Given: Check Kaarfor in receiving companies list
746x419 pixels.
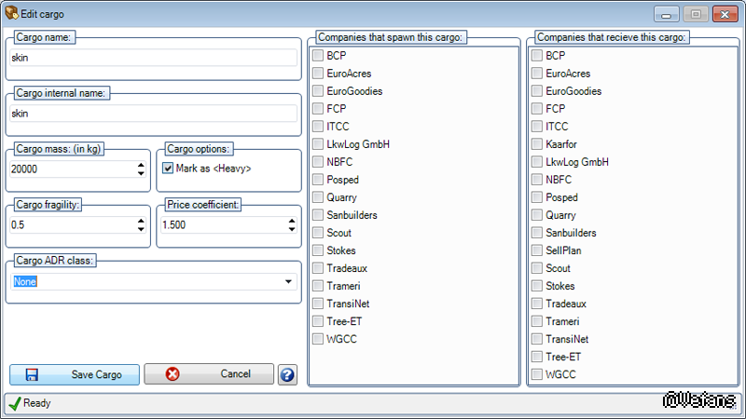Looking at the screenshot, I should pyautogui.click(x=537, y=144).
